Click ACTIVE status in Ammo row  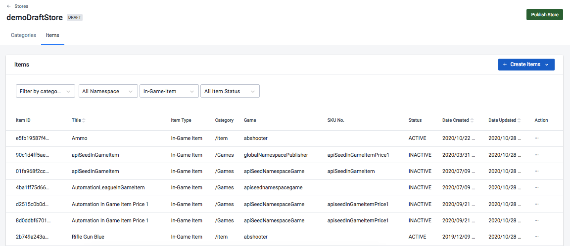(417, 139)
